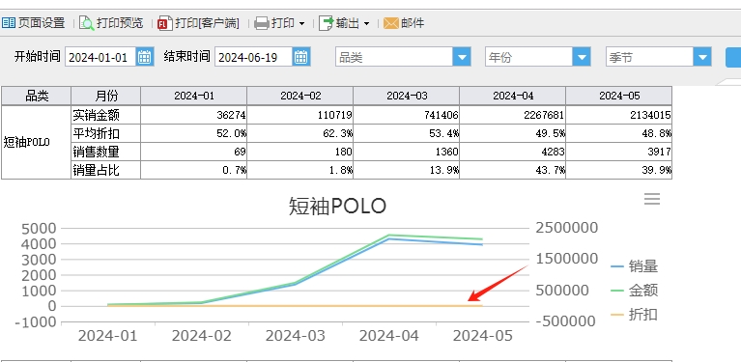Click the blue query button at right edge
This screenshot has height=362, width=741.
(733, 57)
